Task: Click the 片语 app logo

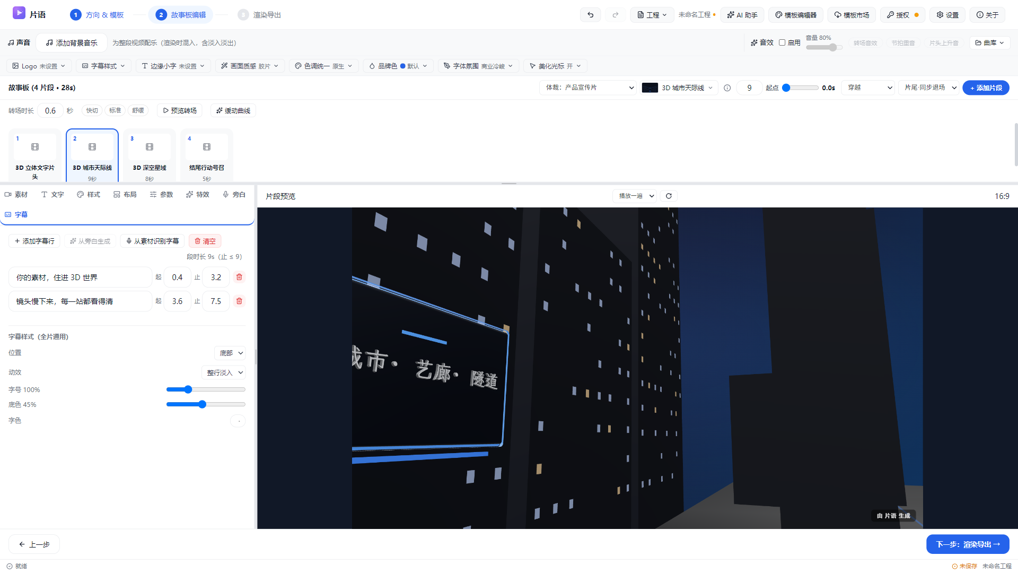Action: [x=19, y=13]
